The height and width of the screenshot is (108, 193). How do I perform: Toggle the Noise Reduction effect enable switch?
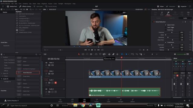153,22
